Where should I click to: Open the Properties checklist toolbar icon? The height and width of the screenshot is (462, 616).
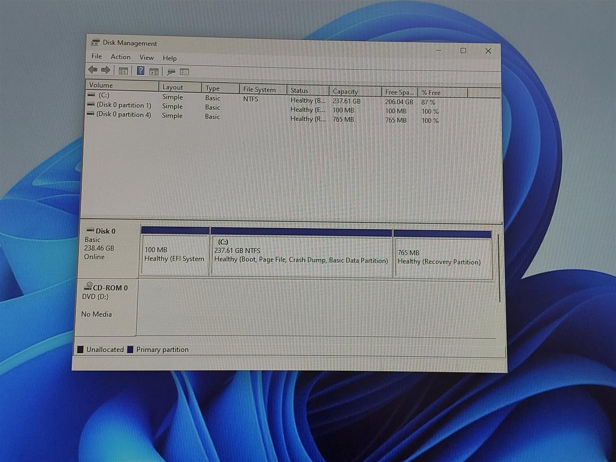point(184,72)
